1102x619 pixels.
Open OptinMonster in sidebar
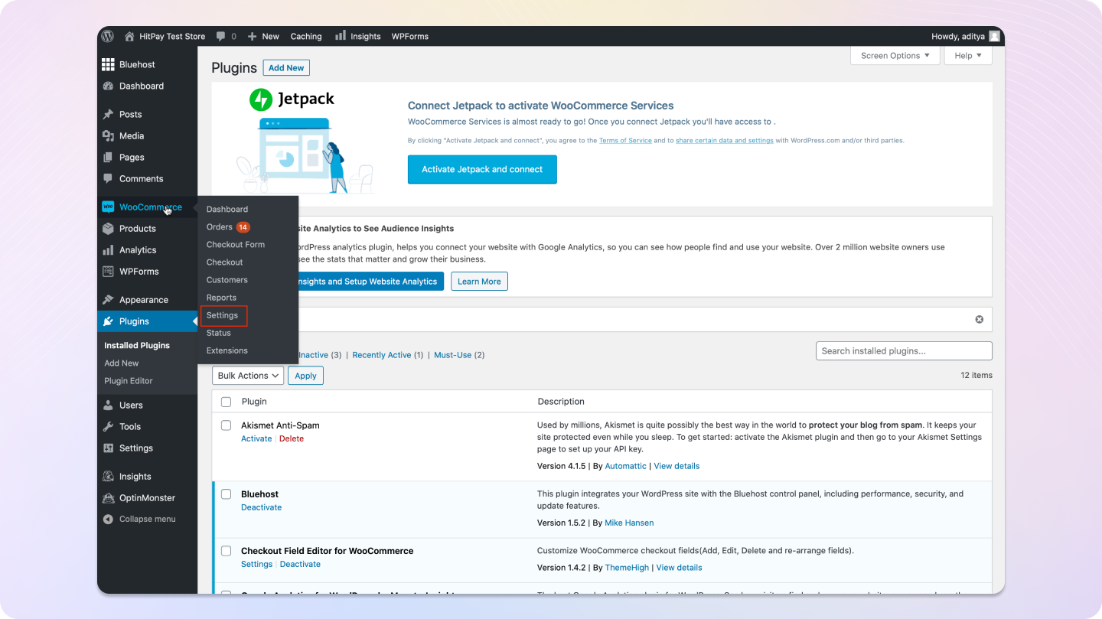coord(147,497)
